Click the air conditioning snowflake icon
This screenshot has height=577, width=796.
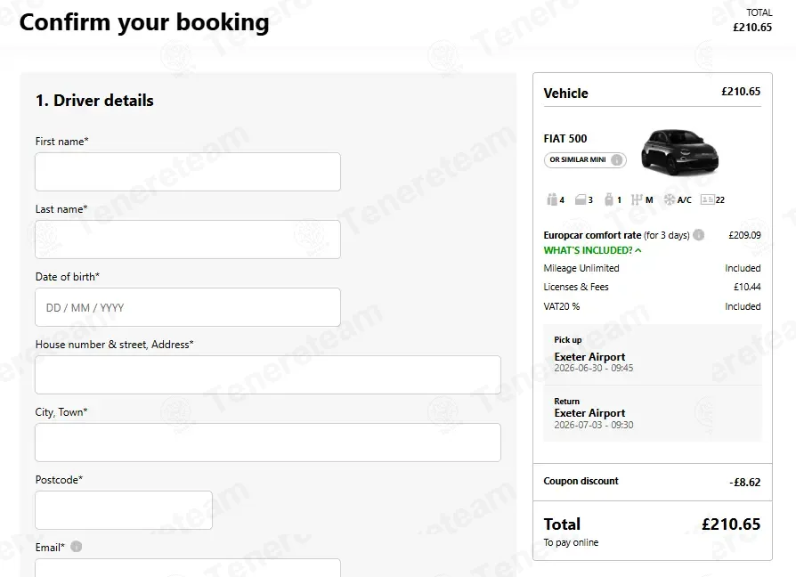point(670,199)
